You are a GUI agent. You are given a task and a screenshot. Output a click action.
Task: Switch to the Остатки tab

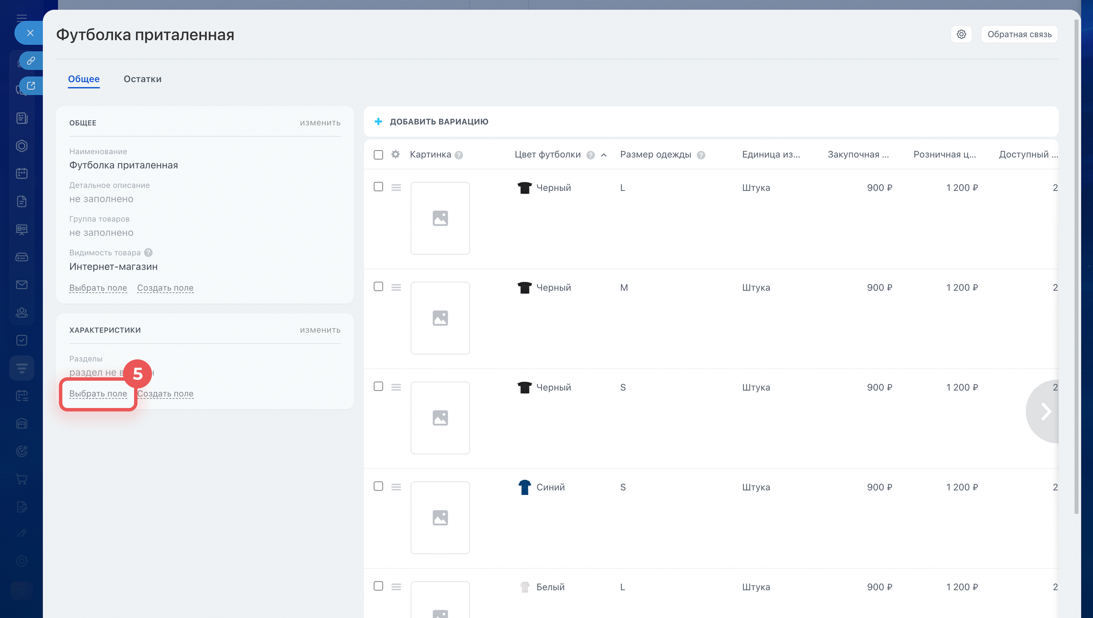(142, 79)
